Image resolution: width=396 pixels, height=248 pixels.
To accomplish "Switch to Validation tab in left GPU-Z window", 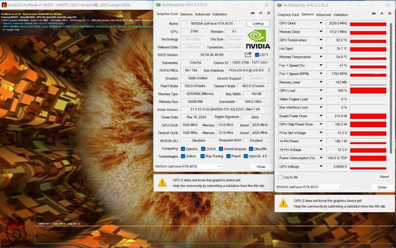I will point(220,14).
